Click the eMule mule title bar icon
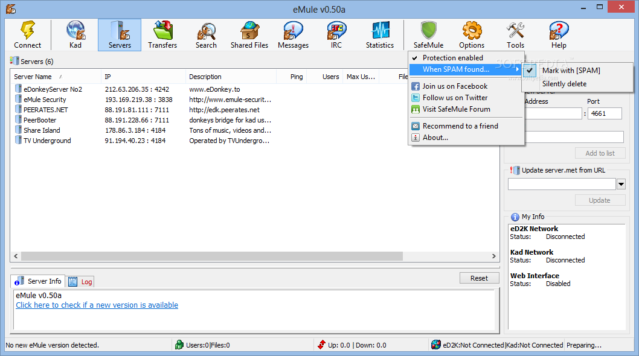Viewport: 639px width, 356px height. coord(11,8)
